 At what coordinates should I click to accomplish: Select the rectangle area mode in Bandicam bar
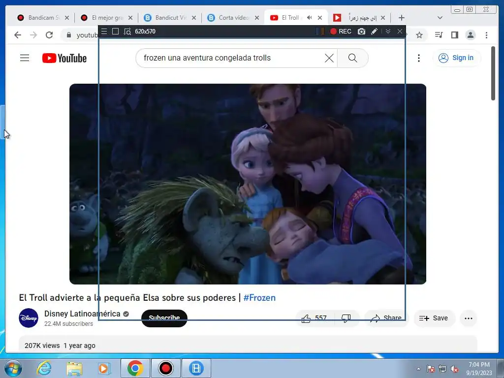(x=115, y=31)
